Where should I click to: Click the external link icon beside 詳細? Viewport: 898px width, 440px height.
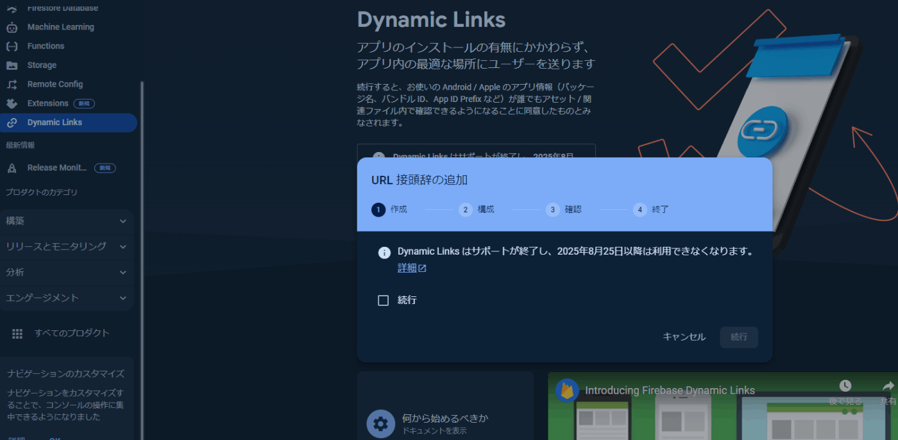pyautogui.click(x=422, y=268)
